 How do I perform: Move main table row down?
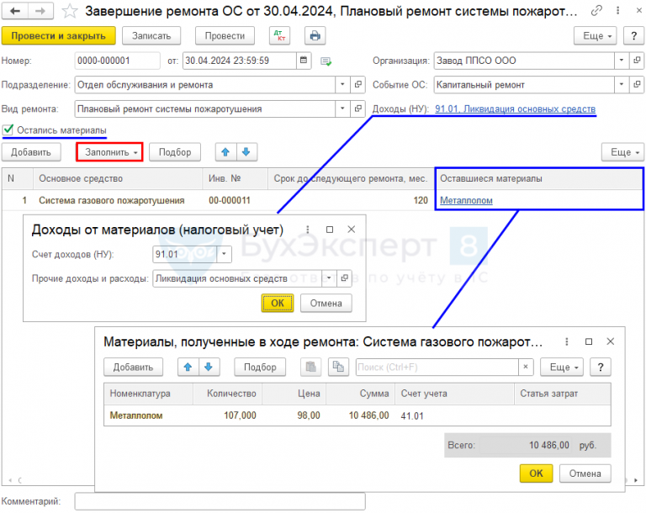[246, 152]
